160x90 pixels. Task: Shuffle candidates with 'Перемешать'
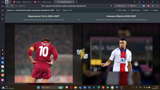134,10
